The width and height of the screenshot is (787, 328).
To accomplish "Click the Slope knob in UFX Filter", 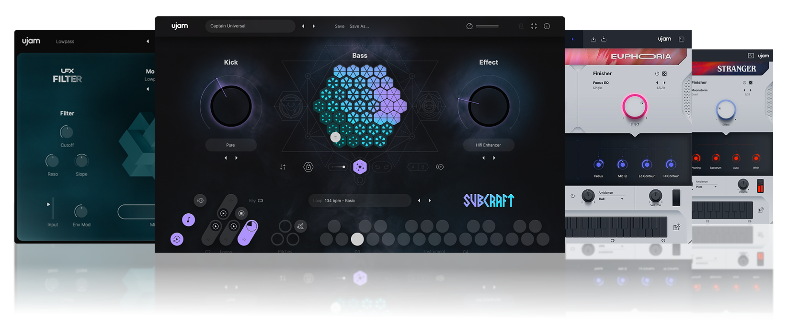I will point(81,161).
